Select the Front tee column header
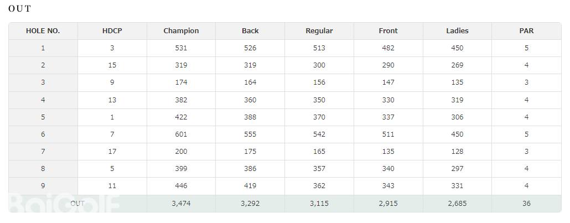This screenshot has width=570, height=223. (x=388, y=31)
